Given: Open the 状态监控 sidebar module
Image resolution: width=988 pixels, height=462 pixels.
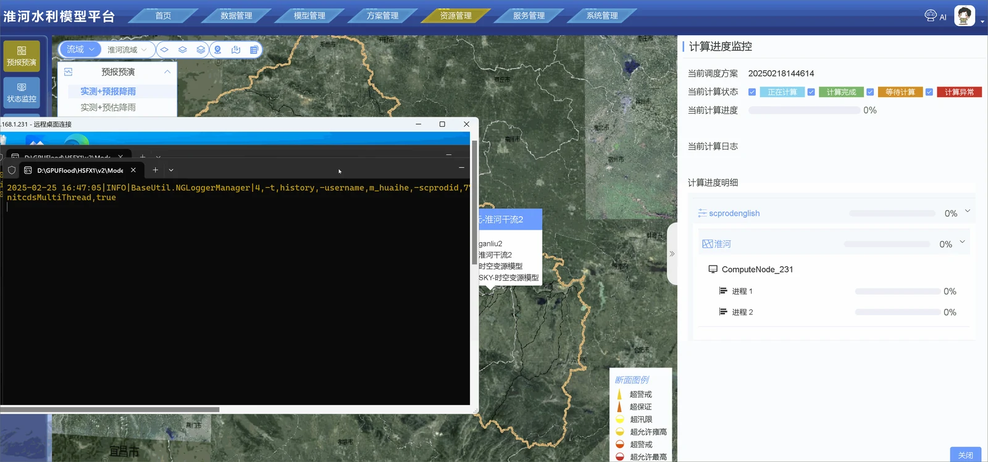Looking at the screenshot, I should [22, 93].
